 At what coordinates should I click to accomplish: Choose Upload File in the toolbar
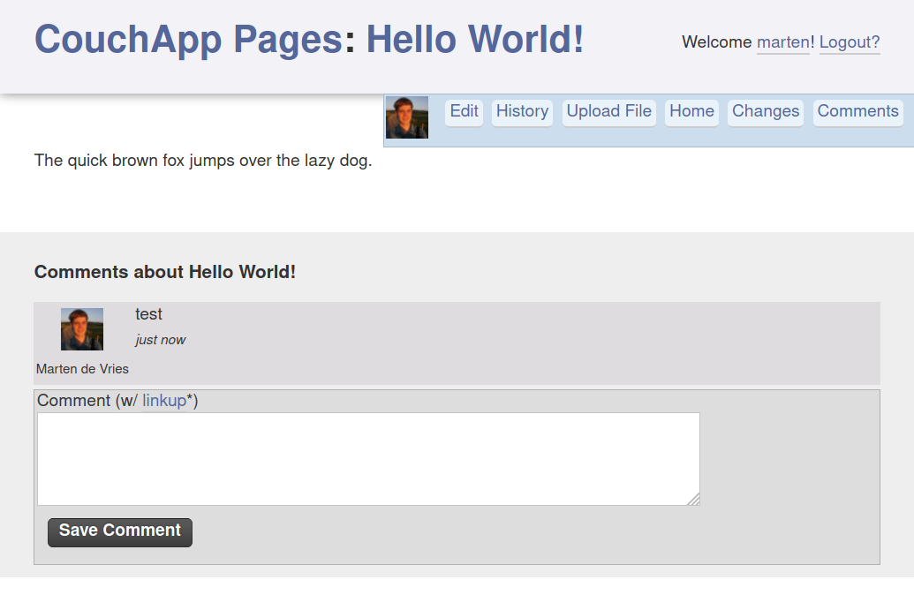tap(609, 111)
